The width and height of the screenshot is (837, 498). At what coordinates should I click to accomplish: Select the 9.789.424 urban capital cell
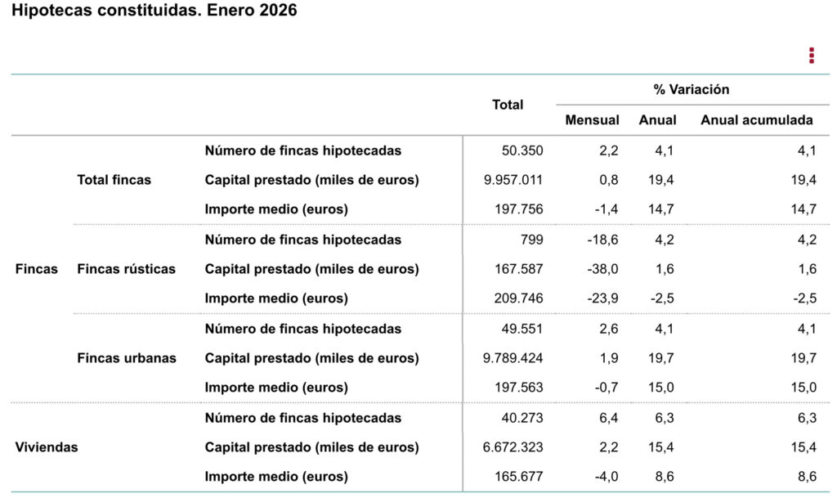click(x=512, y=358)
